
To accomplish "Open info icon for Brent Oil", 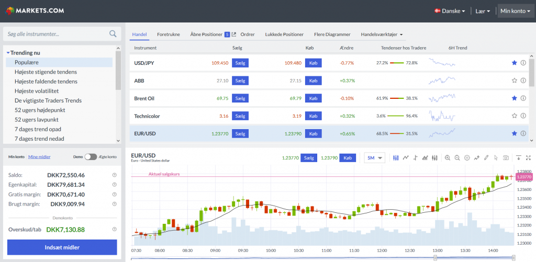I will [x=523, y=98].
